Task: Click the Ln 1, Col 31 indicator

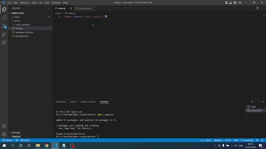Action: point(206,140)
